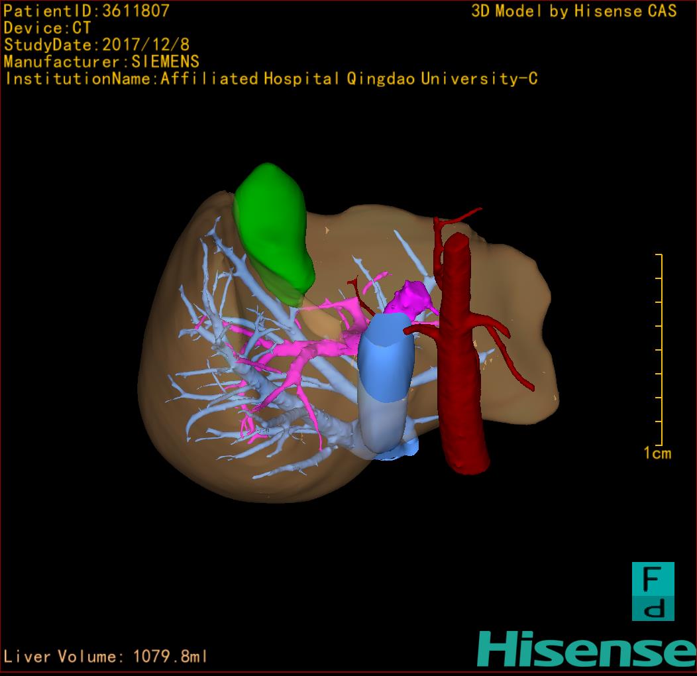Click the 1cm scale label

(657, 453)
